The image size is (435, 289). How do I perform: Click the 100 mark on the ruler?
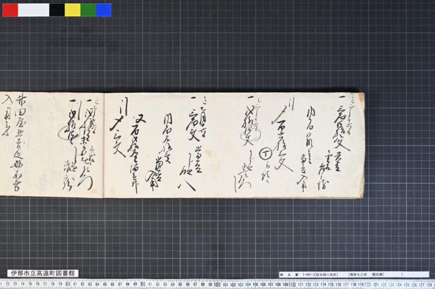pos(217,285)
